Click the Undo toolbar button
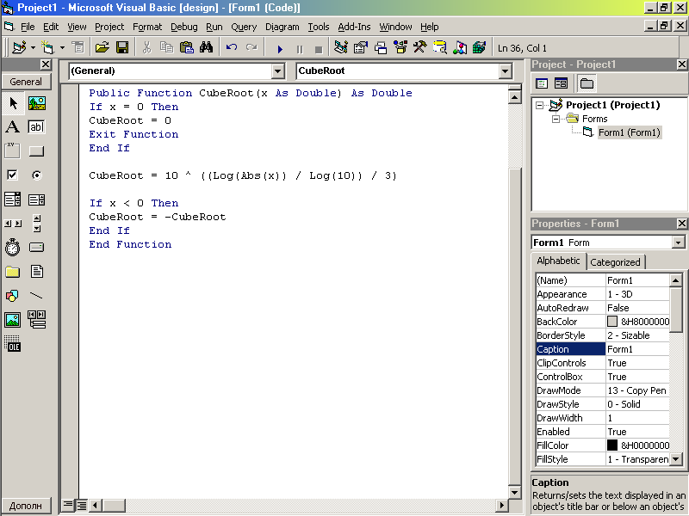 232,47
